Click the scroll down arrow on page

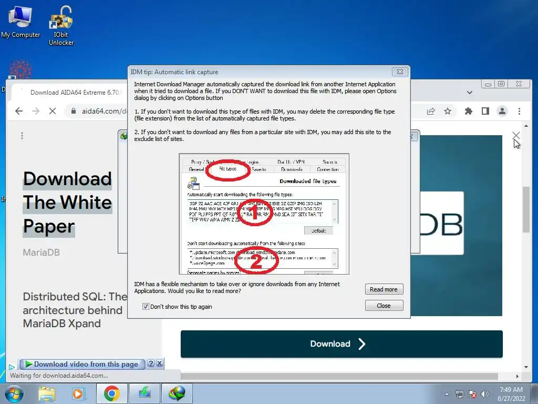pyautogui.click(x=526, y=367)
